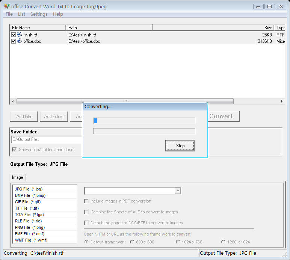
Task: Select WMF File (*.wmf) output format
Action: point(45,240)
